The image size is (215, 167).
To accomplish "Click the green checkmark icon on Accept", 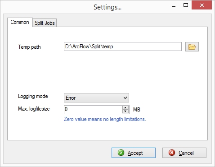I will coord(121,153).
